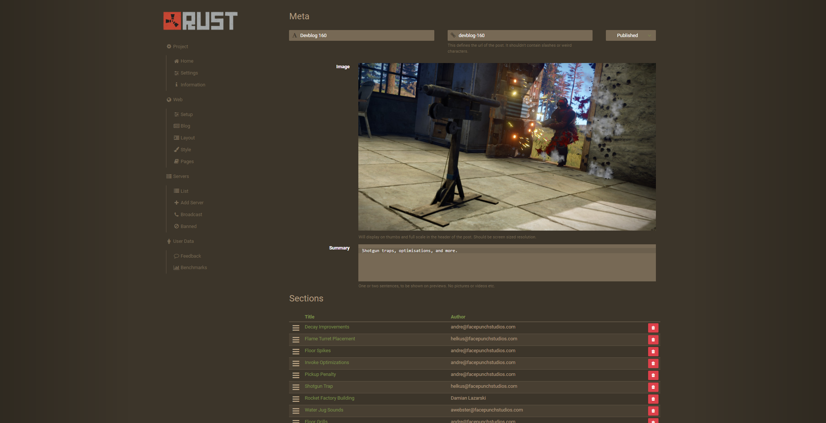Image resolution: width=826 pixels, height=423 pixels.
Task: Open the Pages section
Action: 184,162
